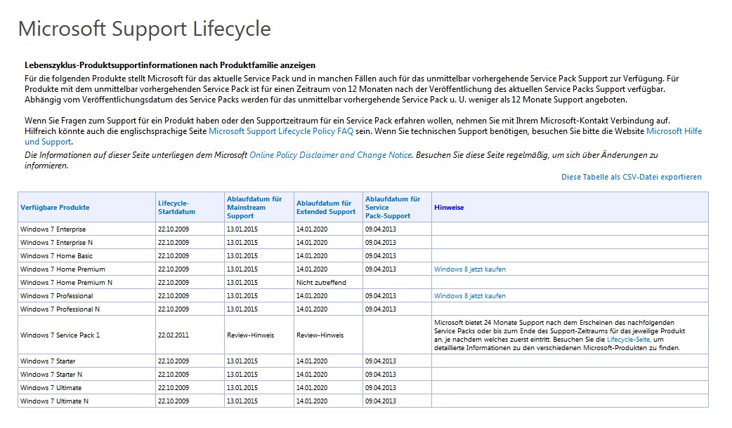Click service pack date 09.04.2013 in Enterprise N row
Image resolution: width=732 pixels, height=428 pixels.
pyautogui.click(x=381, y=243)
